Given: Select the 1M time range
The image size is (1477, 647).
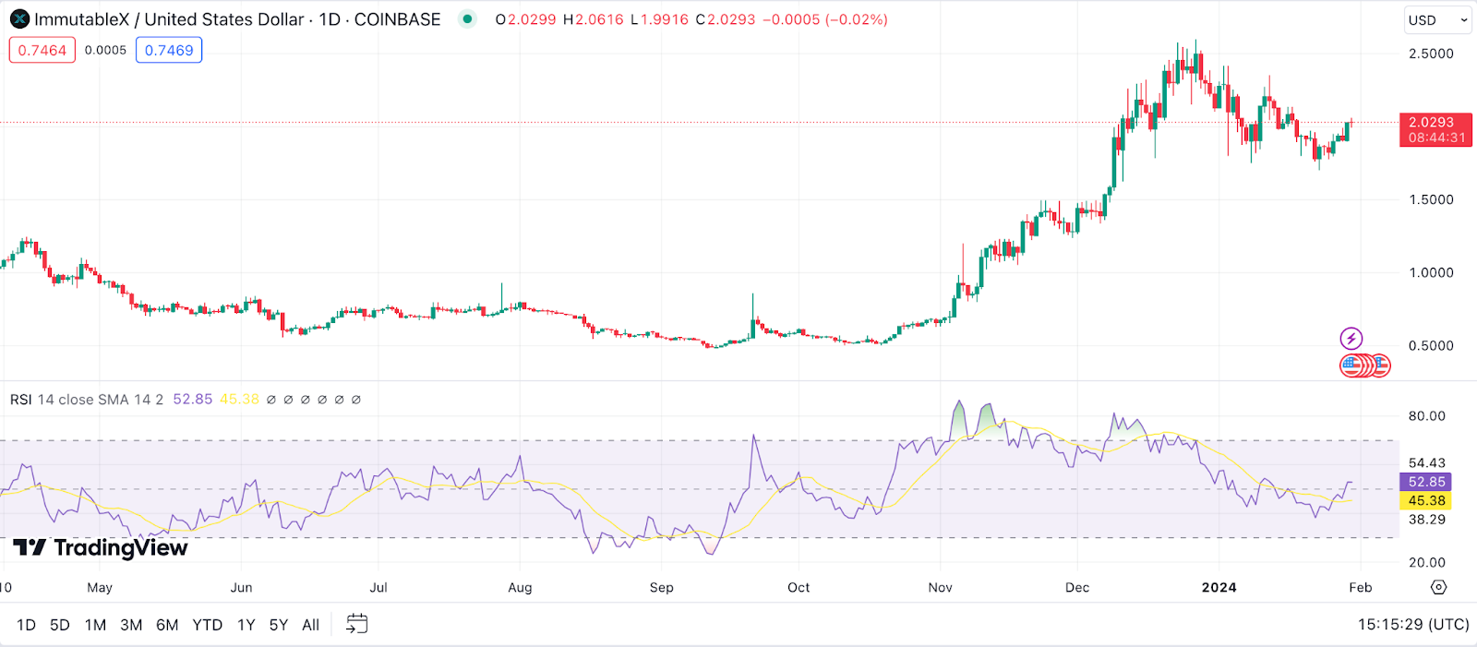Looking at the screenshot, I should pos(95,625).
